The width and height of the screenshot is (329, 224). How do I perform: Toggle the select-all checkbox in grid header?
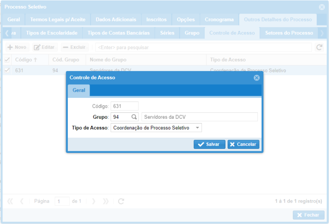pos(7,60)
